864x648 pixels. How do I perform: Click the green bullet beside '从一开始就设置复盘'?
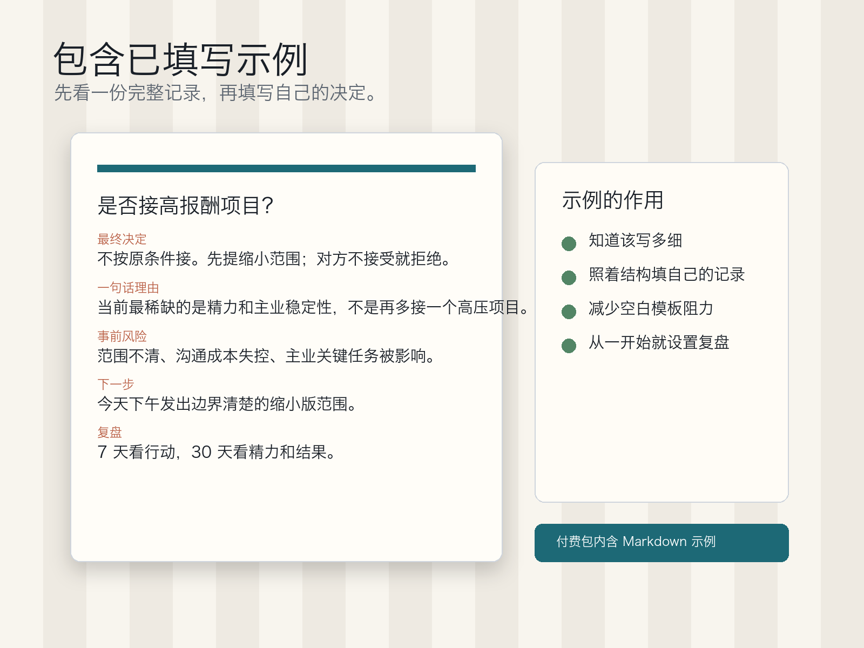click(x=569, y=346)
